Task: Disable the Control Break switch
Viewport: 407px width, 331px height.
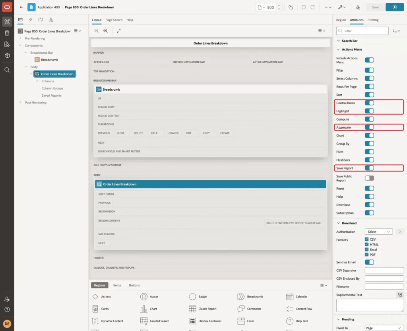Action: (x=369, y=103)
